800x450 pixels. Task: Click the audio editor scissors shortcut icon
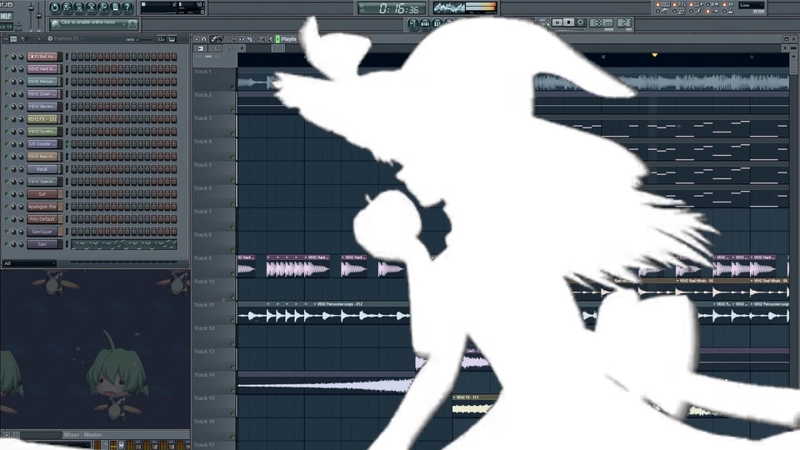click(91, 7)
